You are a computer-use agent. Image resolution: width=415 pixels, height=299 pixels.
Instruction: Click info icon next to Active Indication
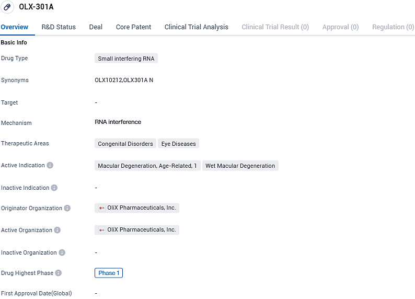click(50, 165)
